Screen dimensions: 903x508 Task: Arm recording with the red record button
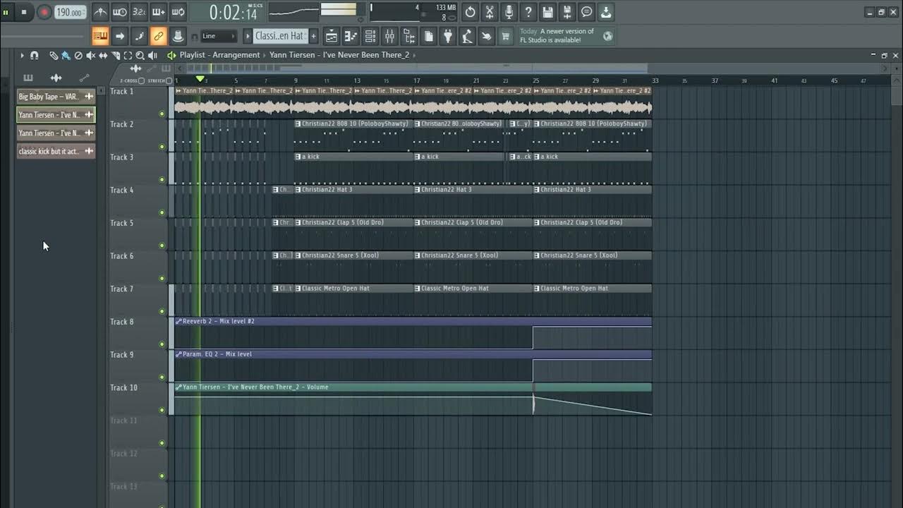pos(44,12)
